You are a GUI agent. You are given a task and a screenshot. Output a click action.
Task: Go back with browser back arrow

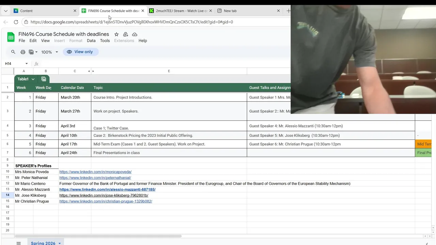tap(5, 22)
